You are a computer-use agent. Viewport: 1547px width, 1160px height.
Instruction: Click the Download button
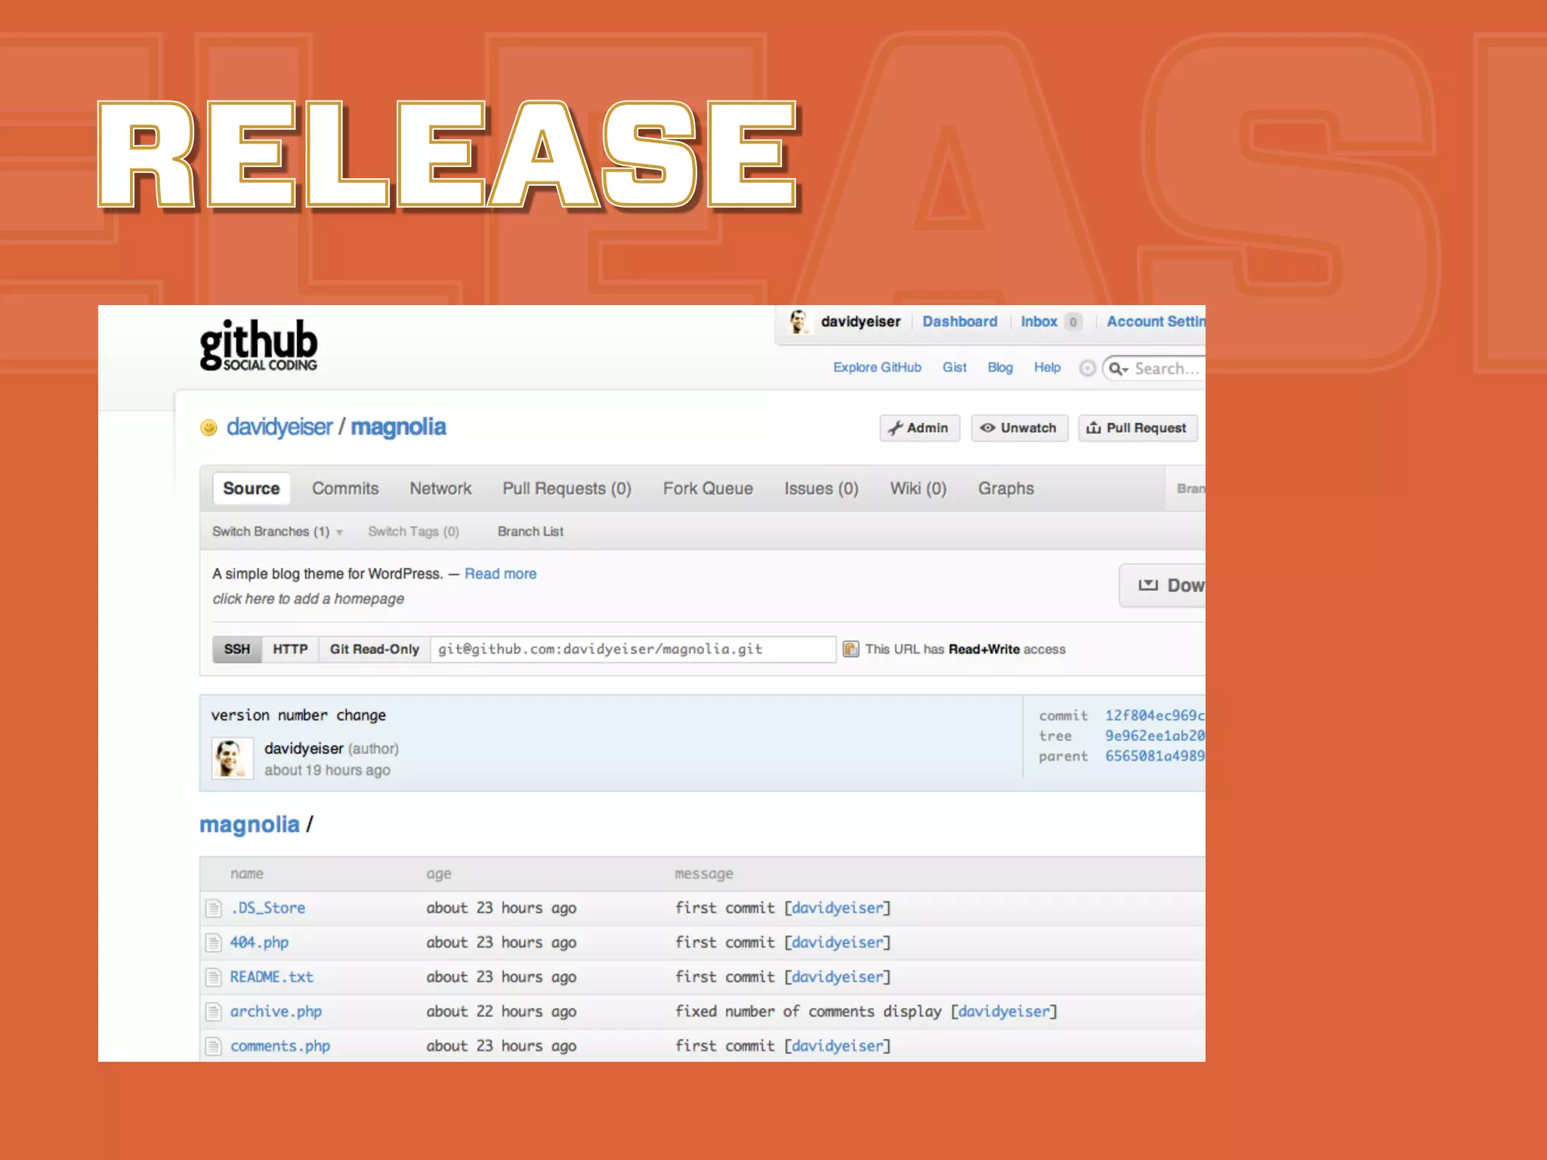pos(1163,585)
